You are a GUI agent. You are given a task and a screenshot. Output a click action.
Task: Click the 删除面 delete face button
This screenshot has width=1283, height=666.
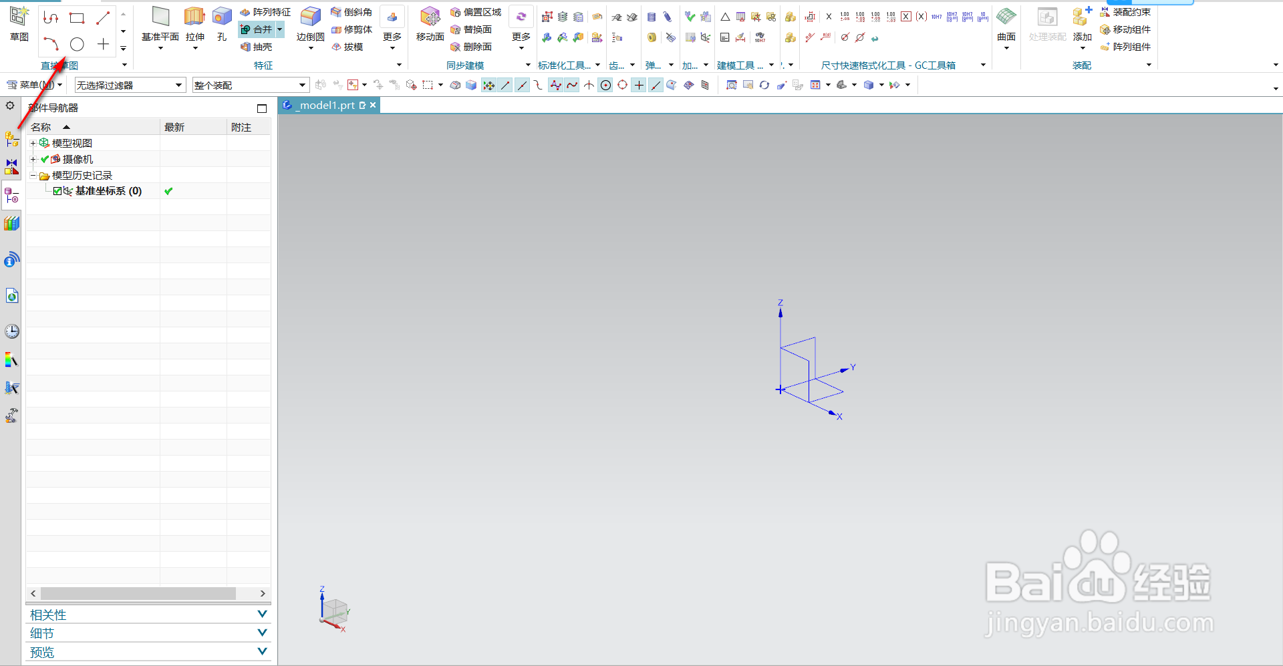point(471,47)
